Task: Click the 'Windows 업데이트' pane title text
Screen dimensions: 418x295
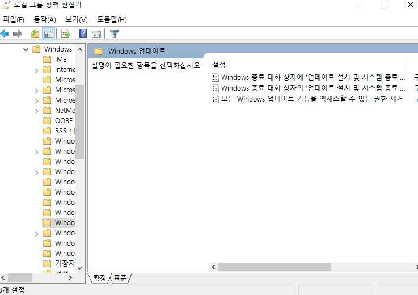Action: [137, 51]
